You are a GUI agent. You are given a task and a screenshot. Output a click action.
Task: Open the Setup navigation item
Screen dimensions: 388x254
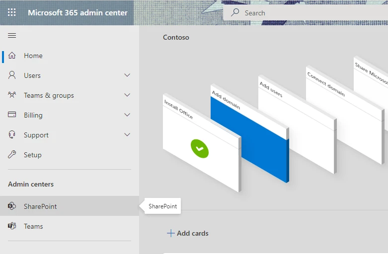pos(70,155)
